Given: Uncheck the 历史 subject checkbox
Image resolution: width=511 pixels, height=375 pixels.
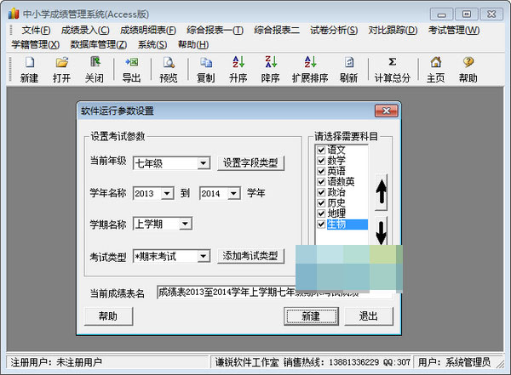Looking at the screenshot, I should coord(321,202).
